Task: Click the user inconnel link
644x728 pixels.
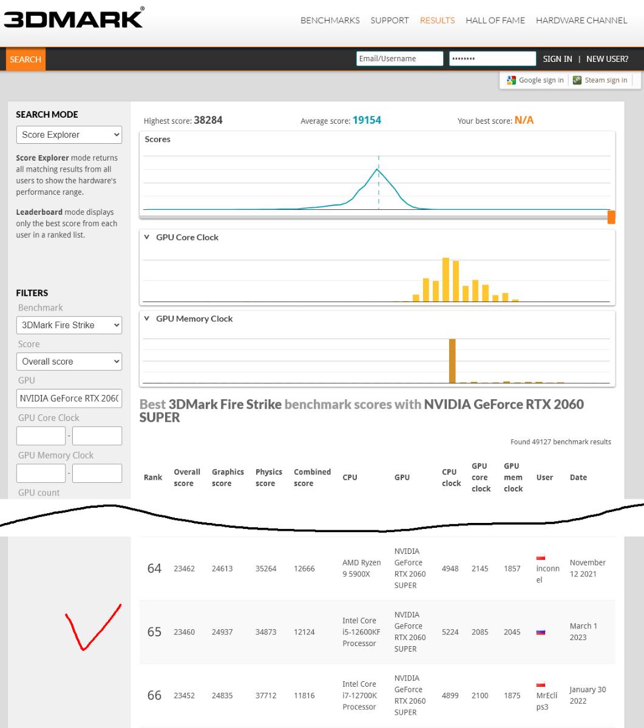Action: pos(548,575)
